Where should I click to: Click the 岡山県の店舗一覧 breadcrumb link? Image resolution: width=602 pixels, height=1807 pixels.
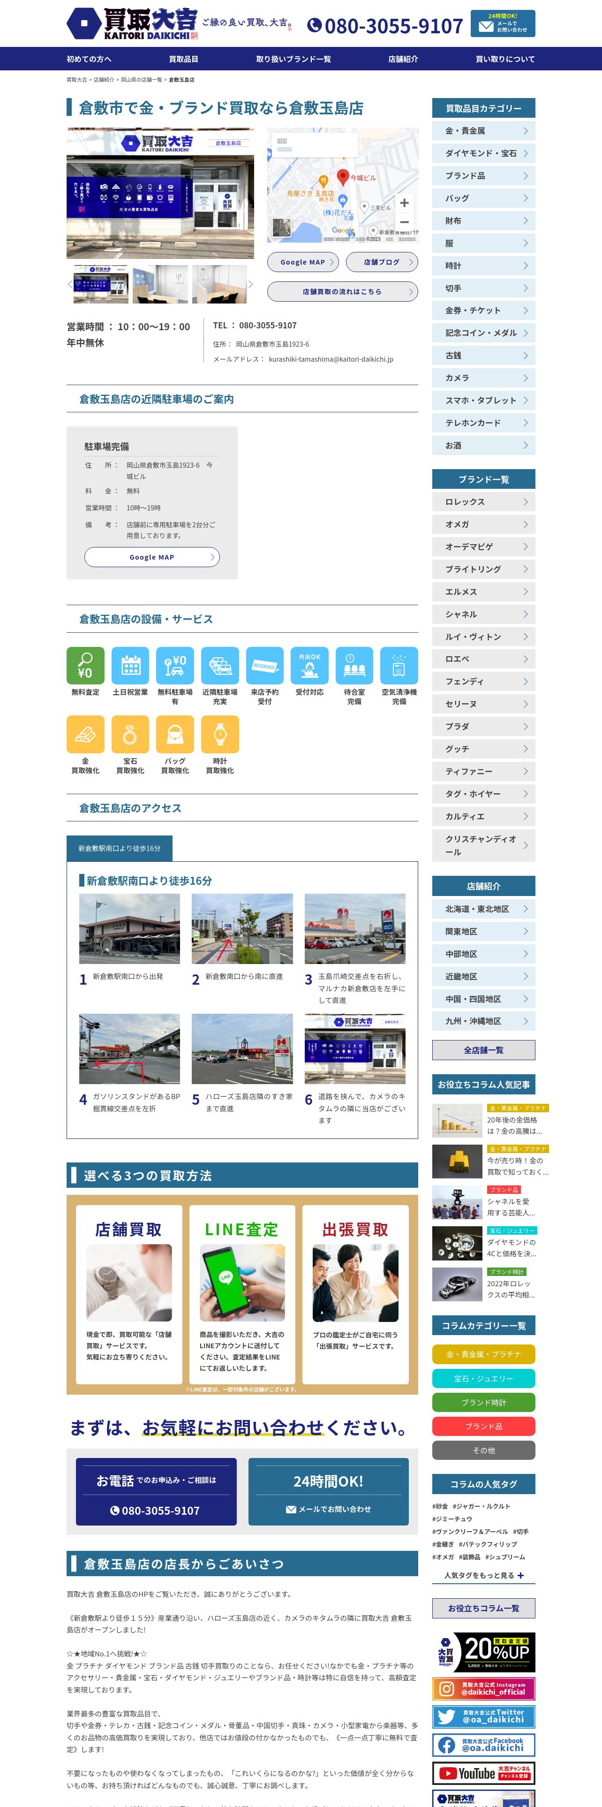(142, 80)
